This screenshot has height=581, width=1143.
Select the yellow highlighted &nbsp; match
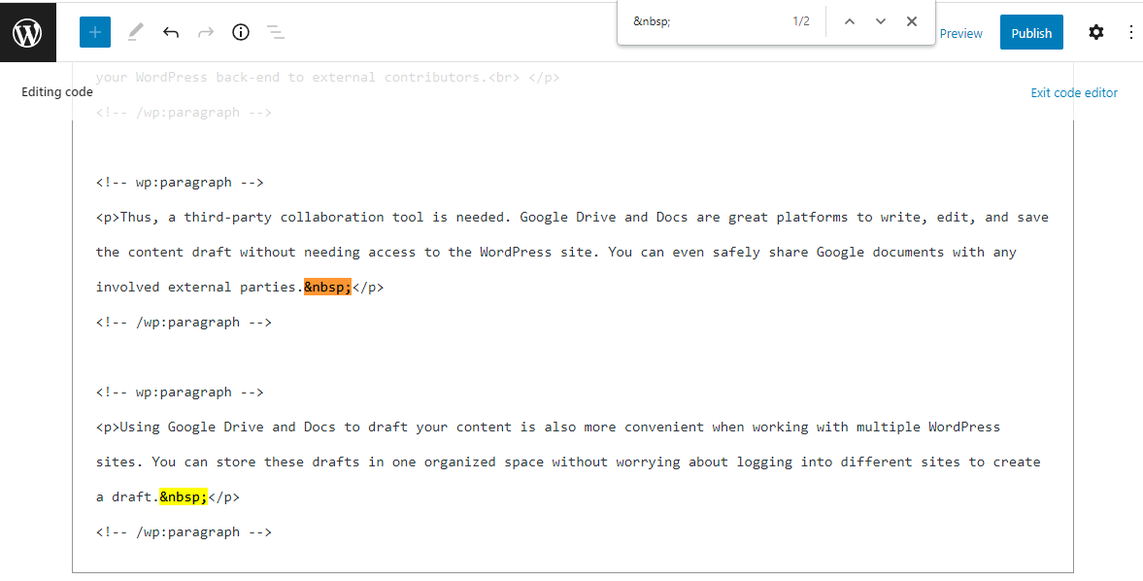(x=183, y=496)
